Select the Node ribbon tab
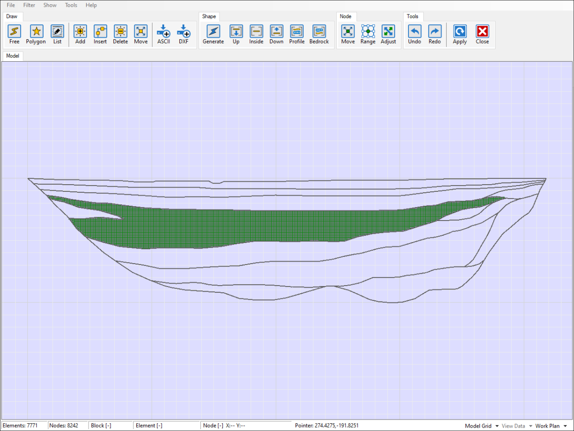Image resolution: width=574 pixels, height=431 pixels. (x=345, y=16)
